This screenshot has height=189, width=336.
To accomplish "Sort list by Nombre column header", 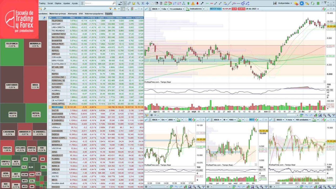I will (x=59, y=18).
